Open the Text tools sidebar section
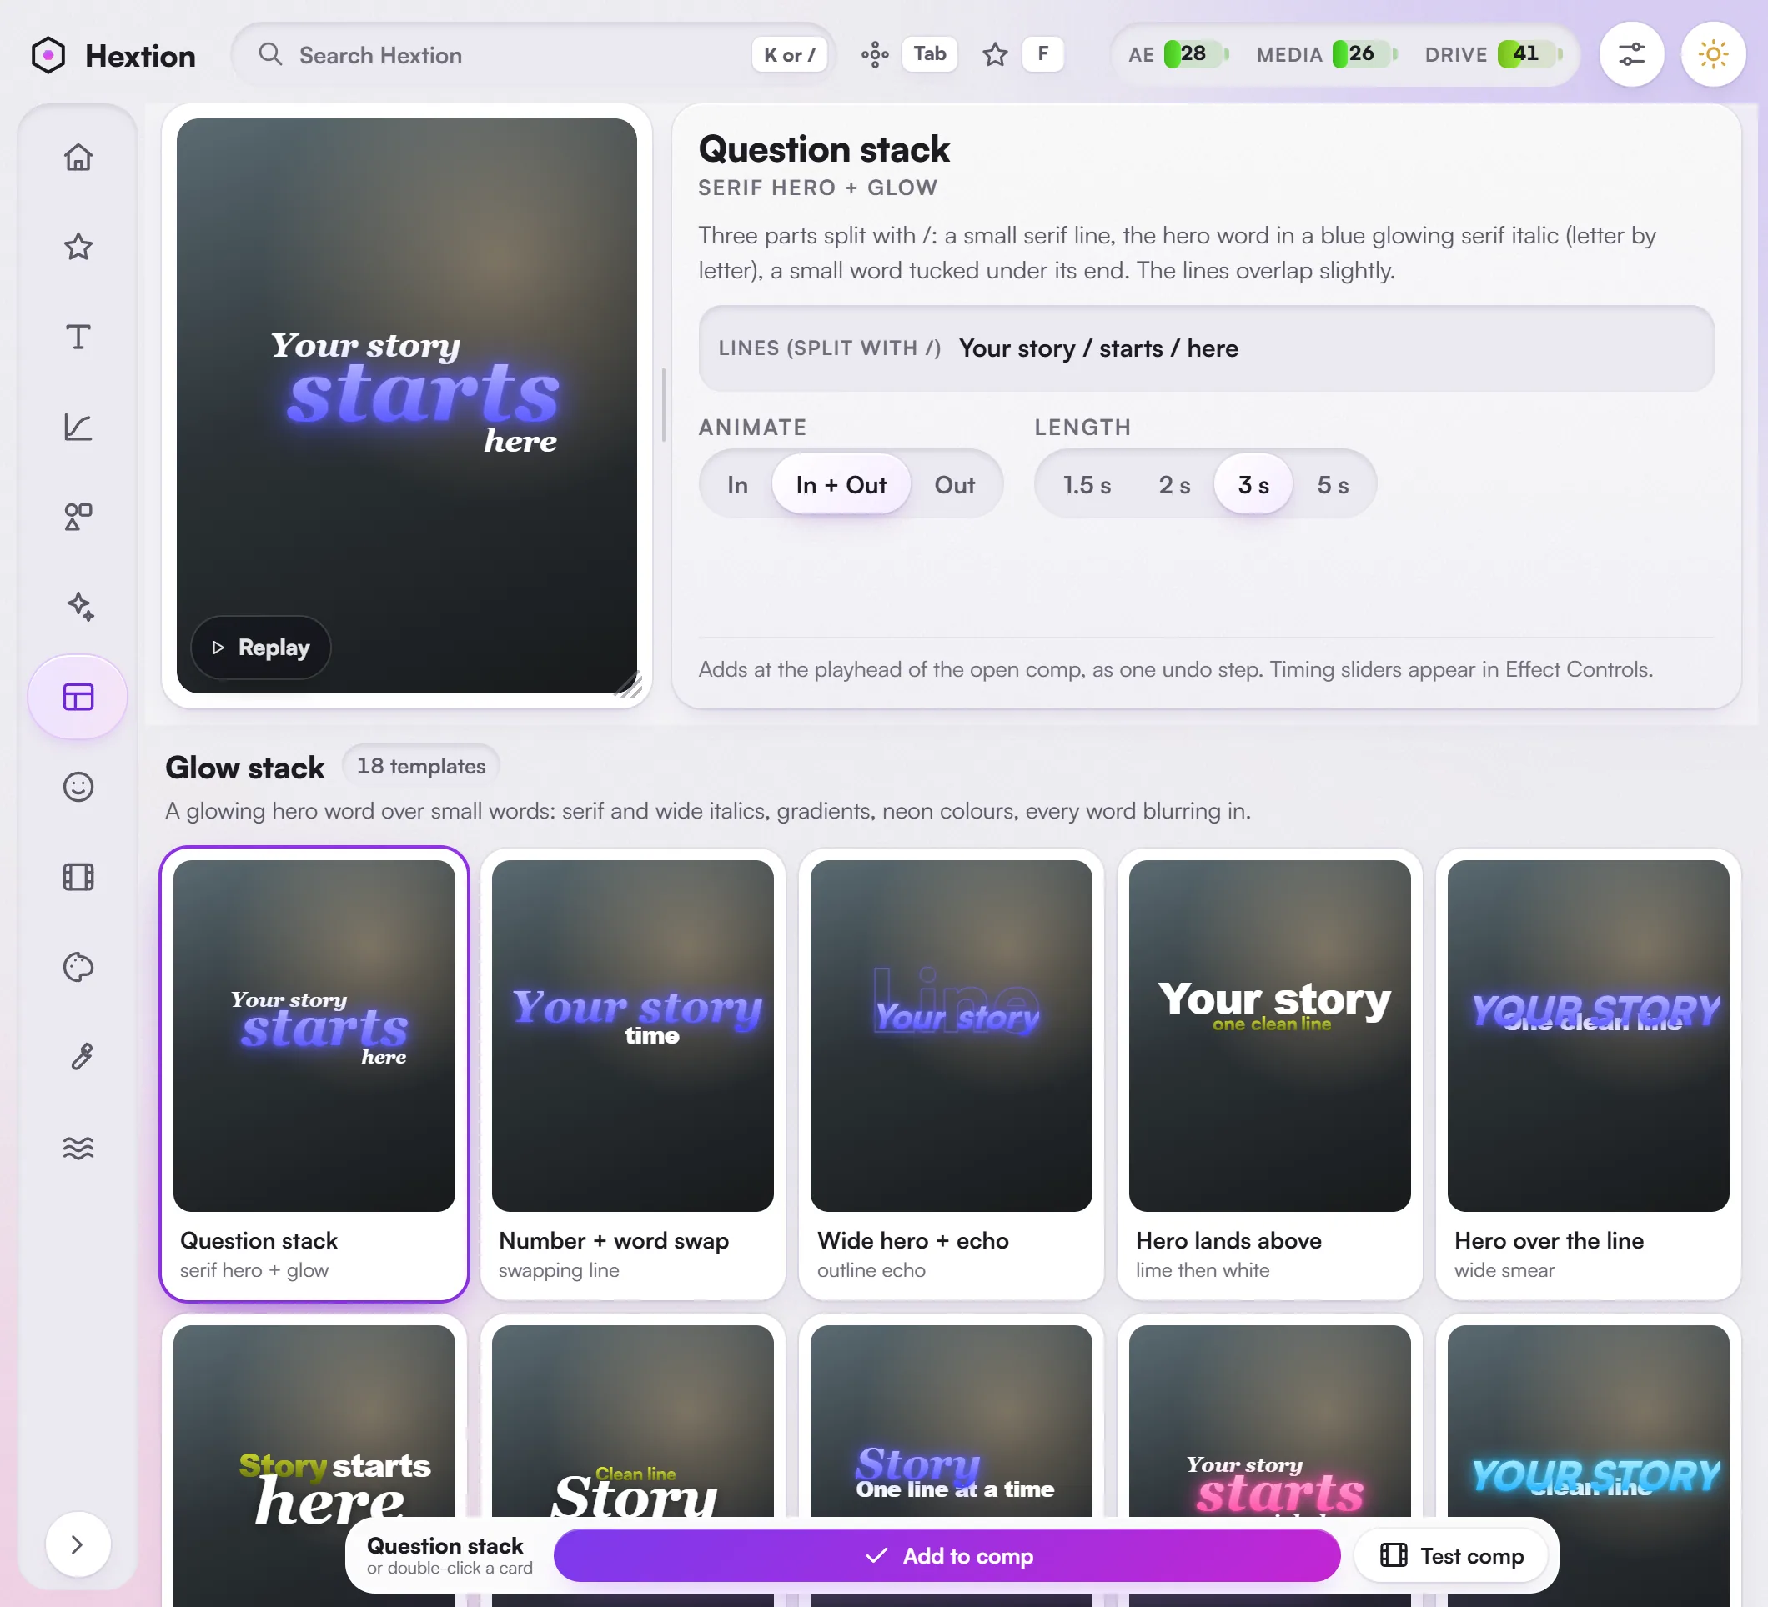Image resolution: width=1768 pixels, height=1607 pixels. coord(78,337)
